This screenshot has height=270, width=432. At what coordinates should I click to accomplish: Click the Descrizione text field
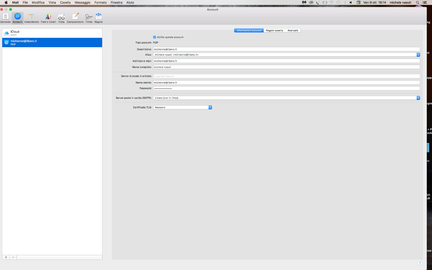(x=287, y=49)
